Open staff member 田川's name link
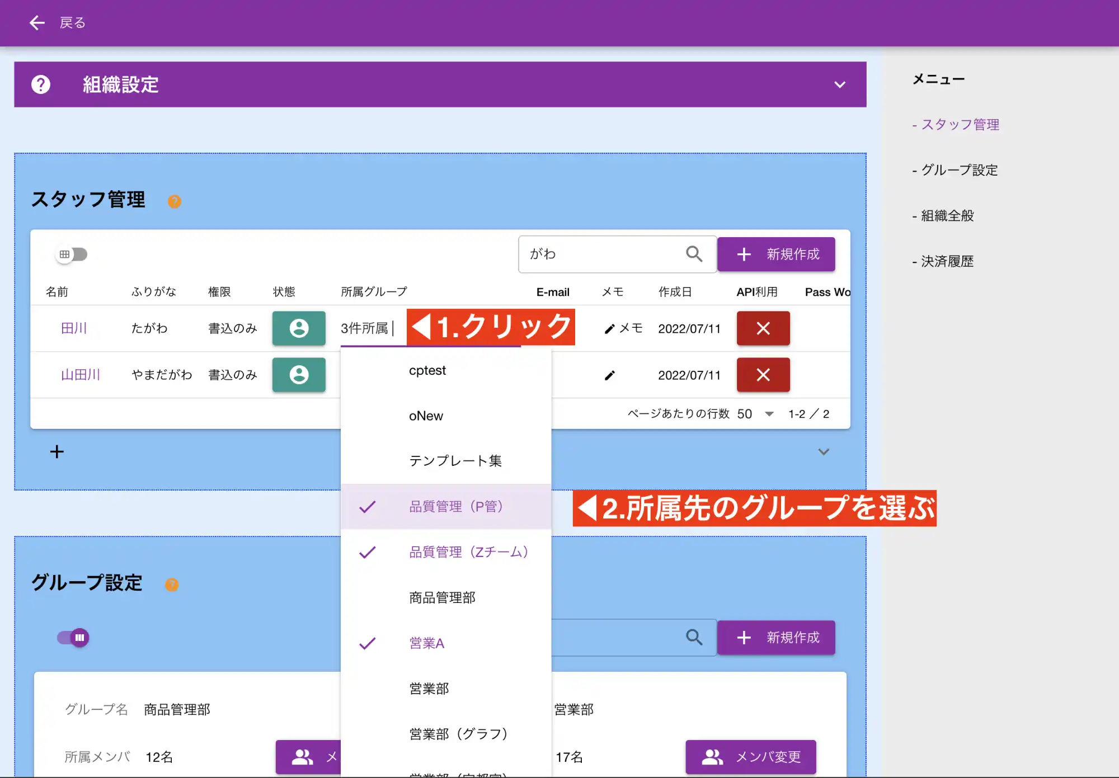Image resolution: width=1119 pixels, height=778 pixels. (74, 328)
